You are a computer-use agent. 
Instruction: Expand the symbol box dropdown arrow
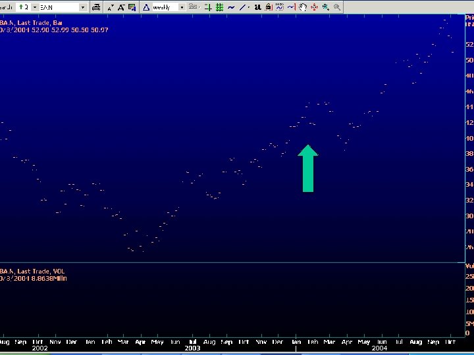(x=83, y=7)
